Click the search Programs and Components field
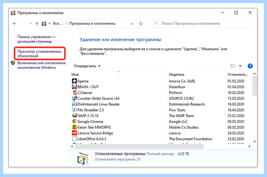This screenshot has height=177, width=267. click(201, 24)
